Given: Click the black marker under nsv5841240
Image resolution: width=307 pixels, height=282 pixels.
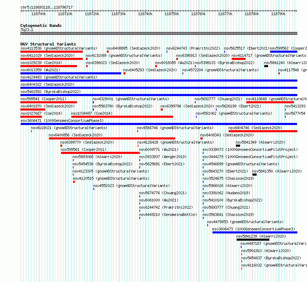Looking at the screenshot, I should [x=266, y=66].
